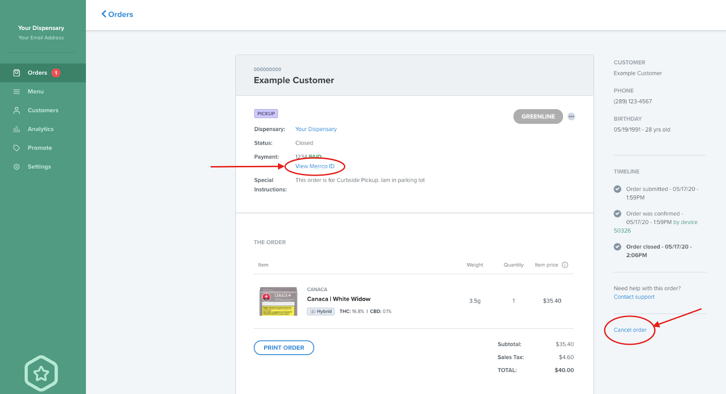Screen dimensions: 726x394
Task: Click the red Orders notification badge
Action: 56,73
